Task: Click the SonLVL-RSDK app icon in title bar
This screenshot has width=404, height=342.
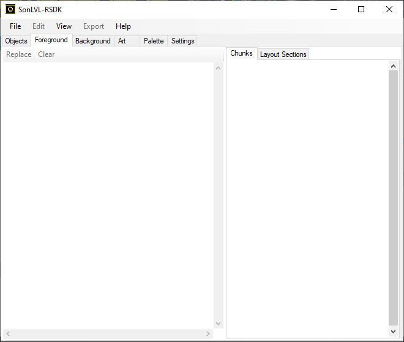Action: click(10, 9)
